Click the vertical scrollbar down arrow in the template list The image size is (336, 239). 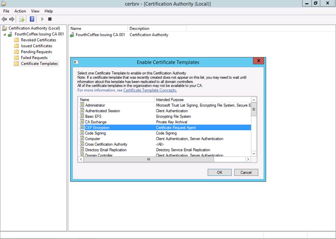click(x=254, y=154)
